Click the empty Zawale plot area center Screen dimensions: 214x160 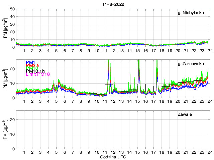pos(113,129)
